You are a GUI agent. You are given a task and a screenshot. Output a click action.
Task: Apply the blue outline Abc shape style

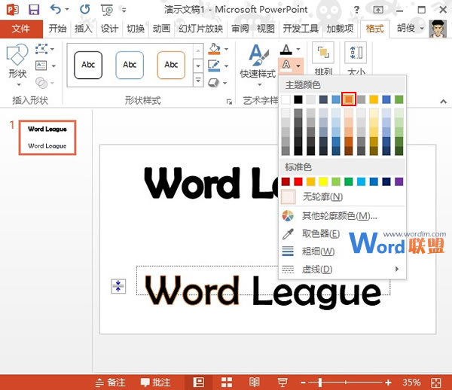click(x=130, y=65)
